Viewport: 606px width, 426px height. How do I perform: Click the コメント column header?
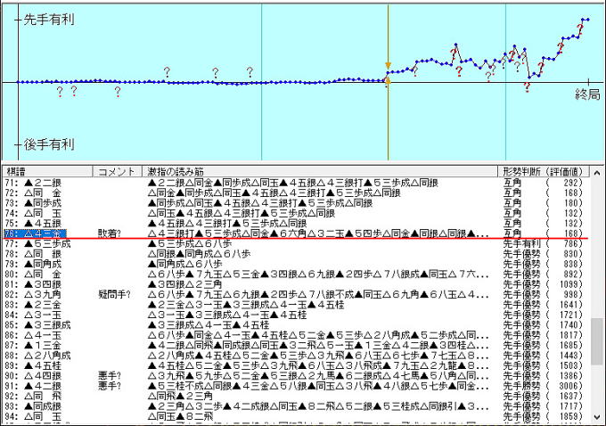click(x=117, y=171)
